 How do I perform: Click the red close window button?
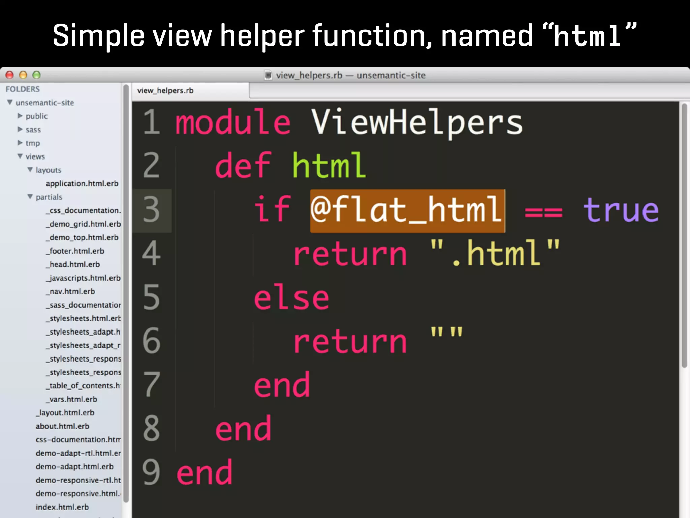point(10,75)
